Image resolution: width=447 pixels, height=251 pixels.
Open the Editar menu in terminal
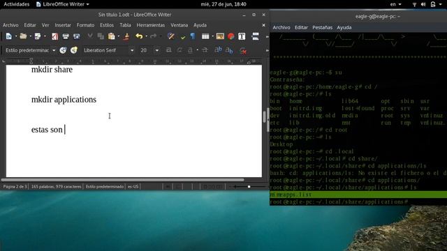pos(301,27)
